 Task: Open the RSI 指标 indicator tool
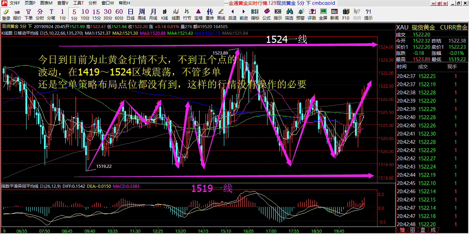tap(255, 14)
